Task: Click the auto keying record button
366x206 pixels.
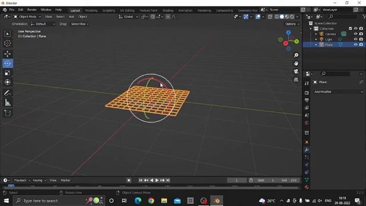Action: coord(129,180)
